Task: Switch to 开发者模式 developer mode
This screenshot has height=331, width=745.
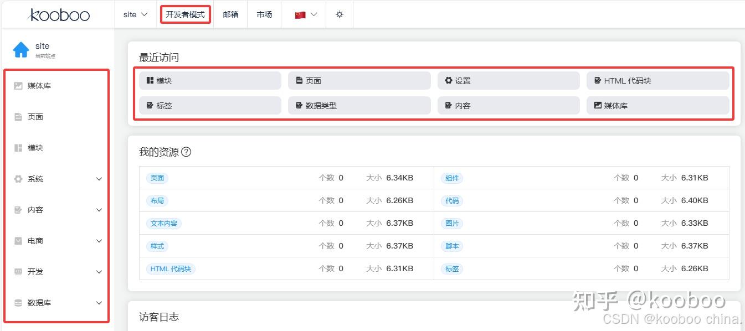Action: pos(184,14)
